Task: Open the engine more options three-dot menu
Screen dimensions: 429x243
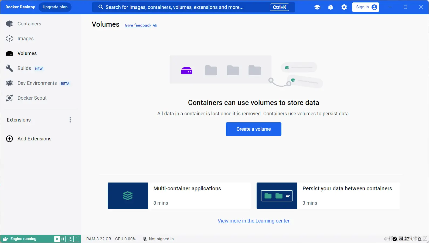Action: click(x=76, y=239)
